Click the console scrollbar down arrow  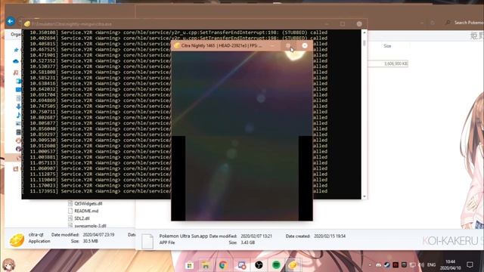(x=365, y=196)
